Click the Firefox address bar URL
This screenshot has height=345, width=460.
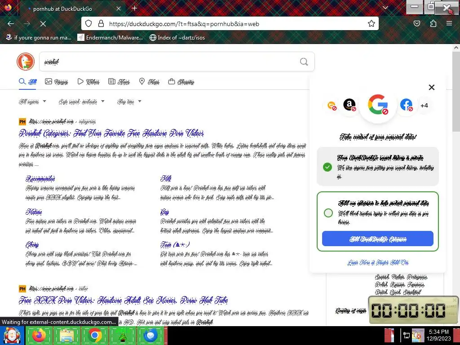tap(184, 24)
